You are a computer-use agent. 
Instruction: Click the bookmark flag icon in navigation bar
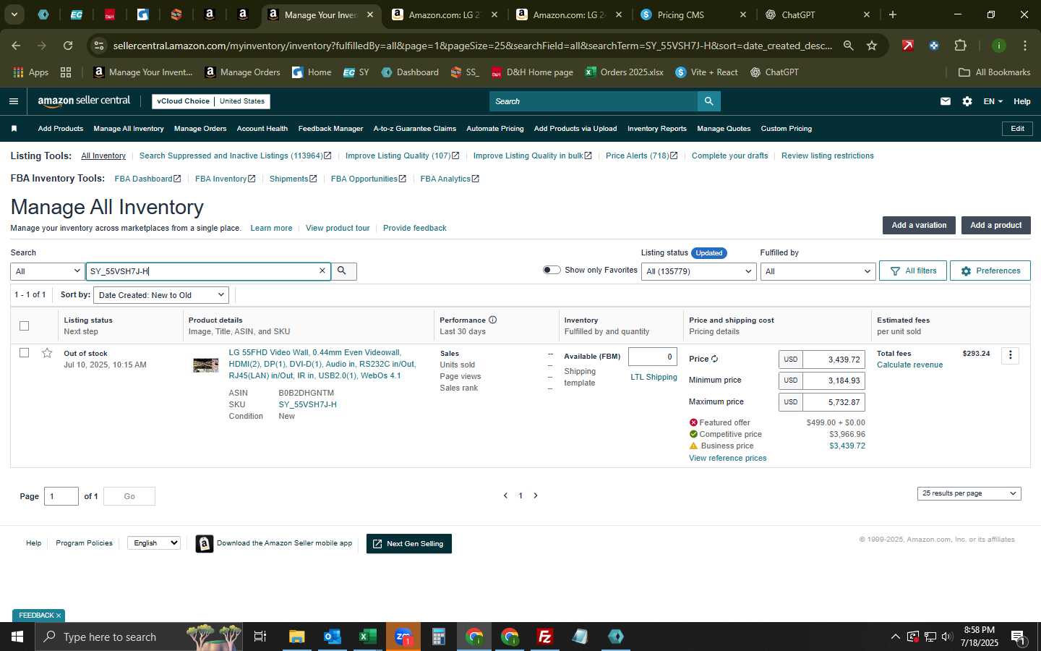point(14,129)
